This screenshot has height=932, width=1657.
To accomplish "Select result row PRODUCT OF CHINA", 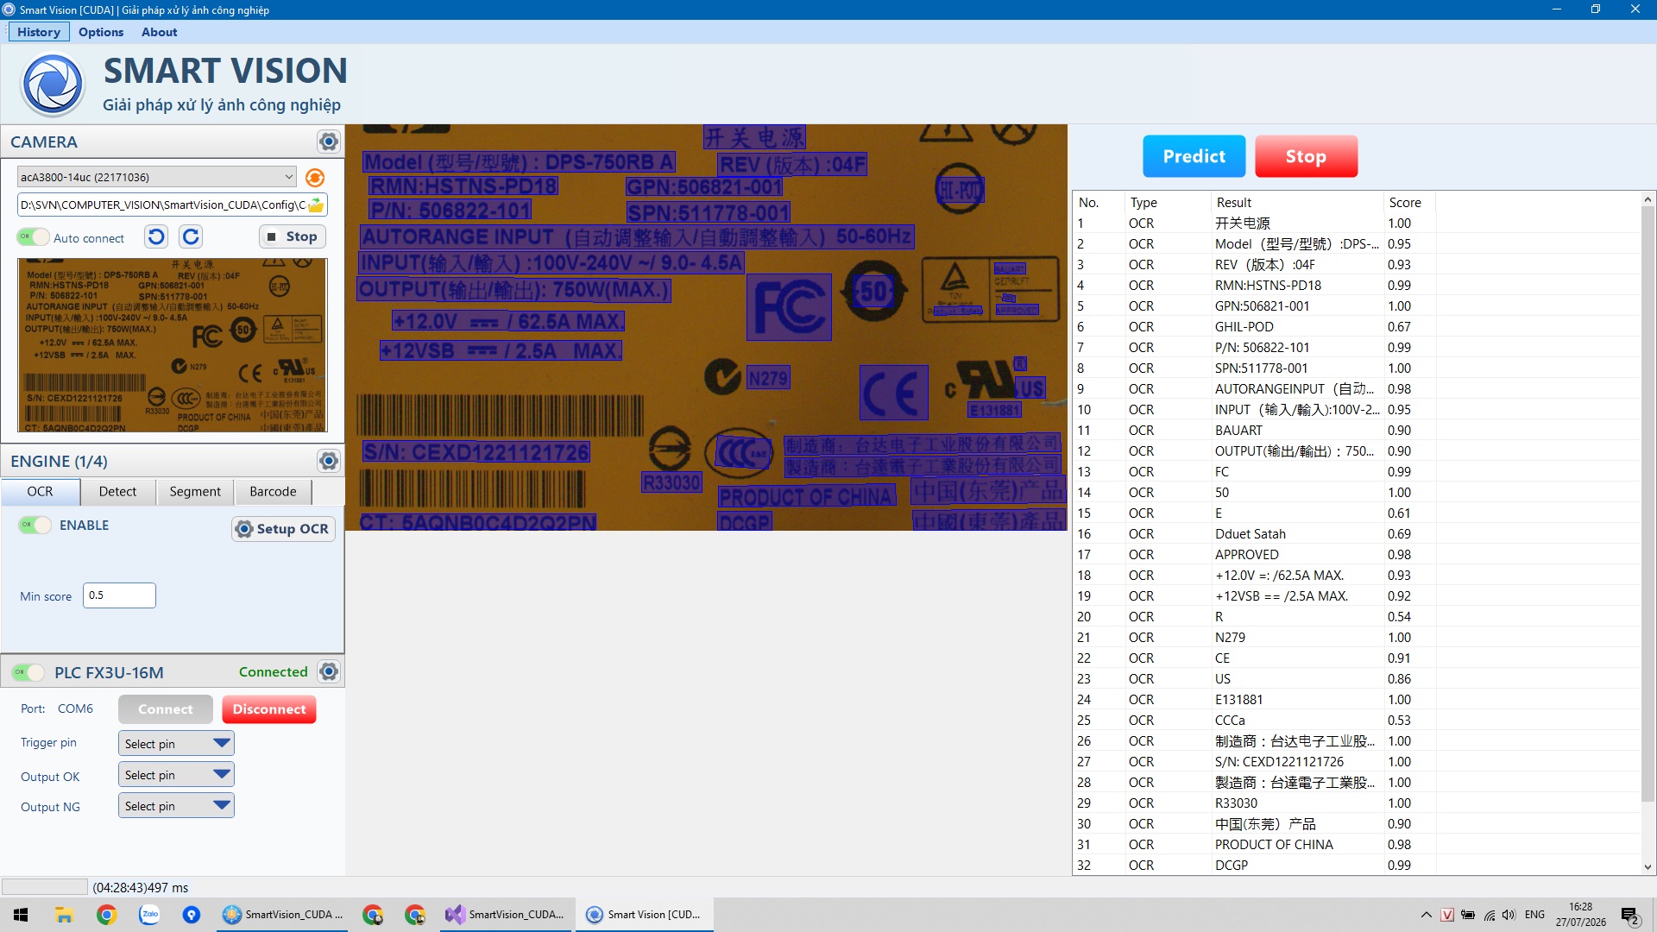I will point(1356,844).
